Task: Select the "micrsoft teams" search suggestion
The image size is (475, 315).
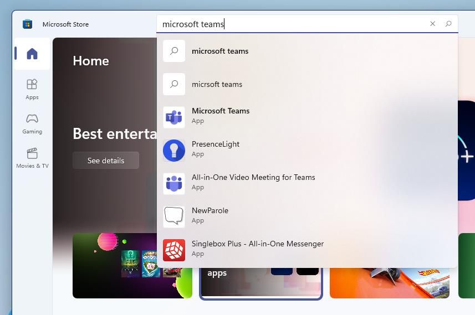Action: (307, 84)
